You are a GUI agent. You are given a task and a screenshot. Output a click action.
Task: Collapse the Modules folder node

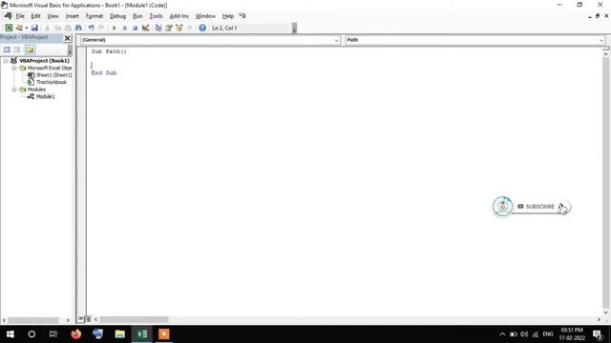14,90
